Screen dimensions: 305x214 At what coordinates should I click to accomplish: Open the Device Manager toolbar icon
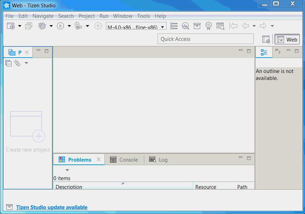point(174,26)
